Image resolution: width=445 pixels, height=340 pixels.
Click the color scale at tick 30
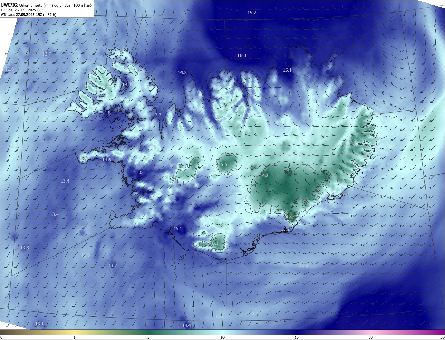point(371,337)
